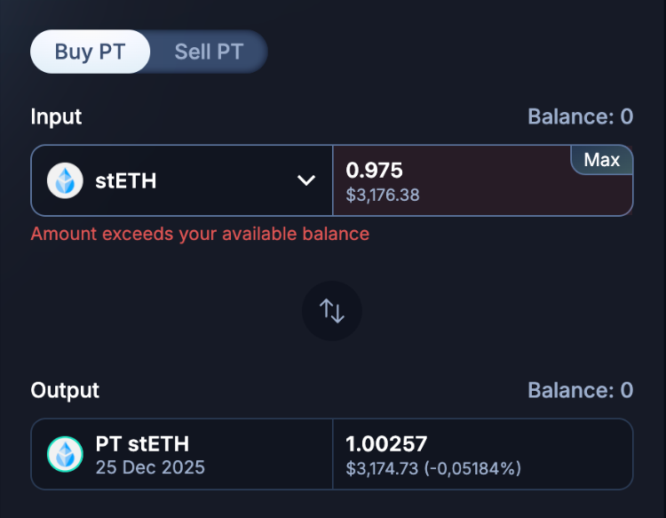The image size is (666, 518).
Task: Switch to the Buy PT mode
Action: pos(90,52)
